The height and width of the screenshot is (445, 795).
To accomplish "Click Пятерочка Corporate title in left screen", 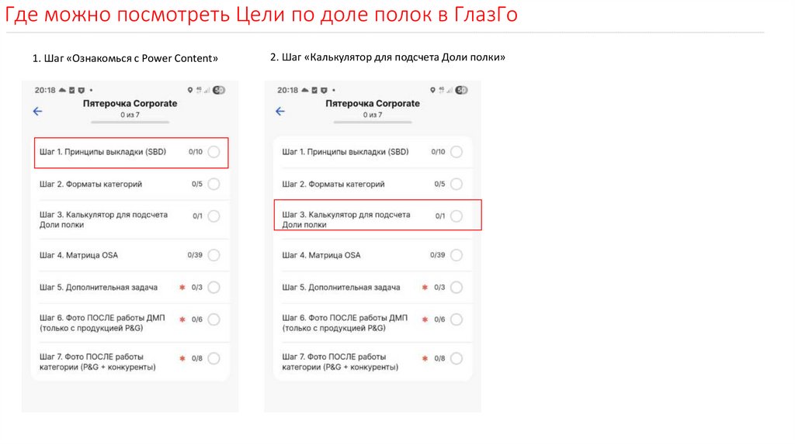I will coord(130,103).
